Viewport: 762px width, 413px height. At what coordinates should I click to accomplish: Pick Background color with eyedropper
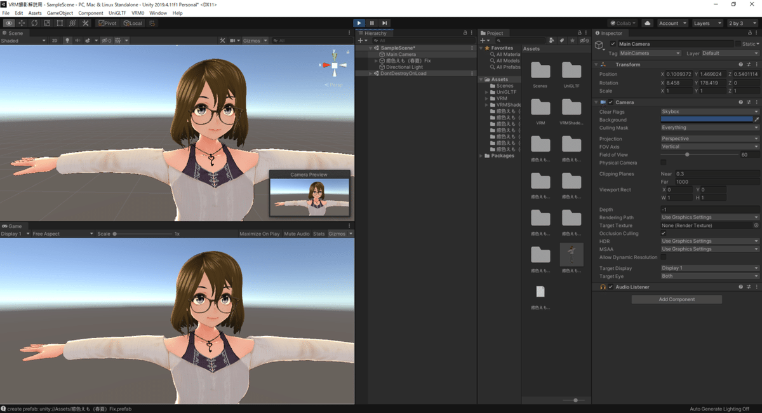(x=756, y=119)
